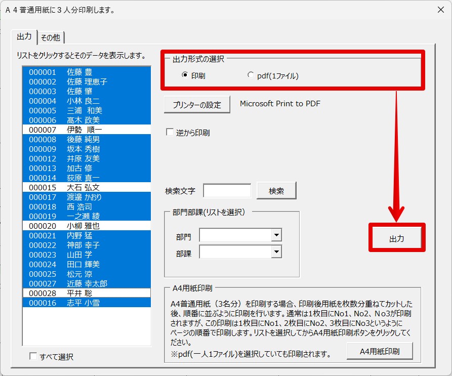Viewport: 452px width, 376px height.
Task: Select list row 000019 一之瀬 綾
Action: click(87, 217)
